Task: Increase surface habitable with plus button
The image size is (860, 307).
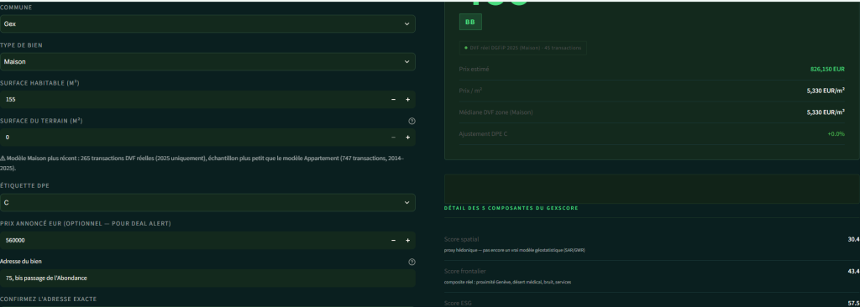Action: [407, 100]
